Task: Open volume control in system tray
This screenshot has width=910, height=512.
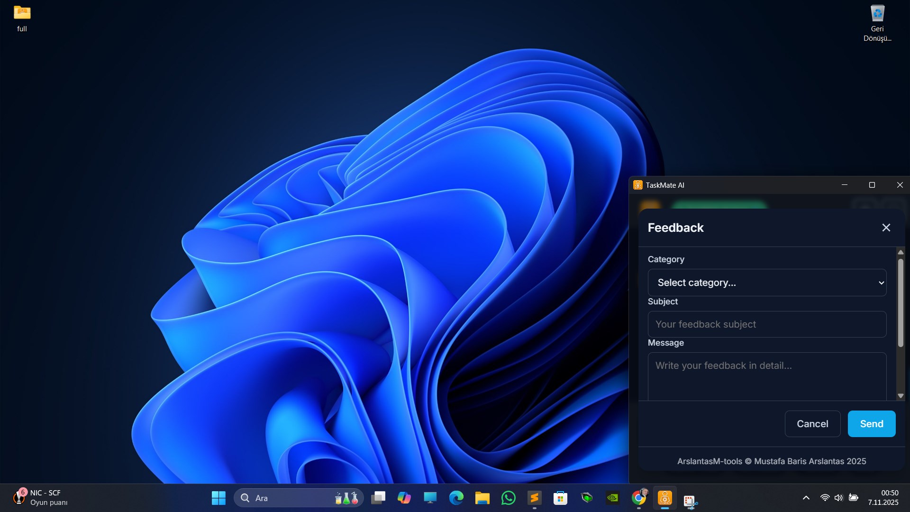Action: (839, 498)
